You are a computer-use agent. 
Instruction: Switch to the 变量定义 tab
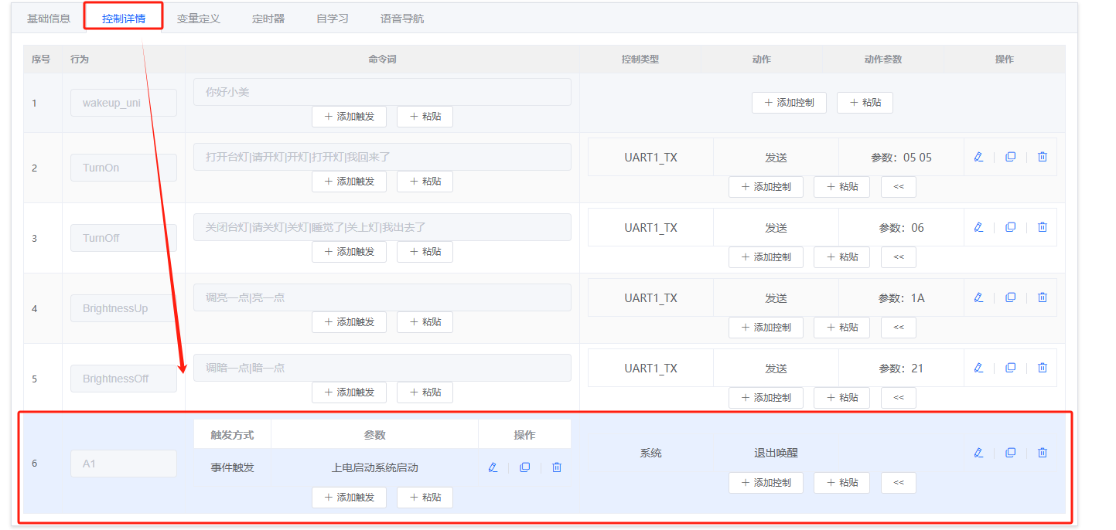(x=198, y=19)
